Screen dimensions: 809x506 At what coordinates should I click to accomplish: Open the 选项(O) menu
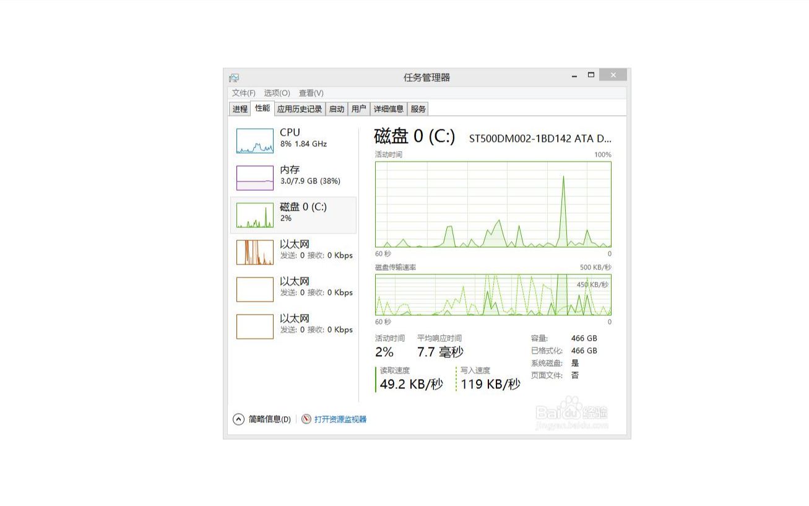click(277, 93)
